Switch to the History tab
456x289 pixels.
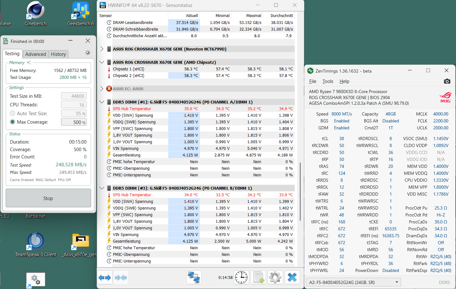pos(59,54)
